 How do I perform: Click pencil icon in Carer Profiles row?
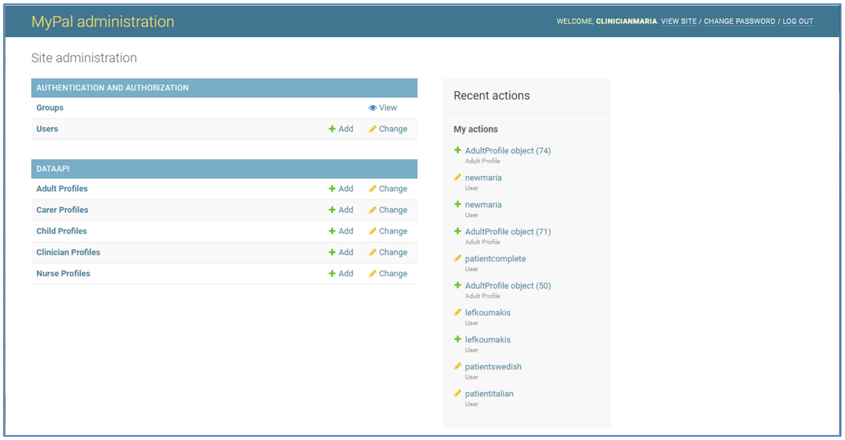pos(372,210)
